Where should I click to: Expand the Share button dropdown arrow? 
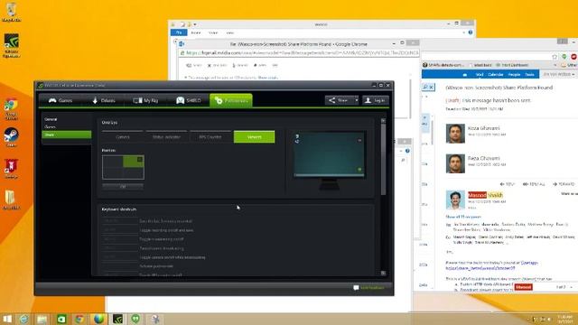356,100
